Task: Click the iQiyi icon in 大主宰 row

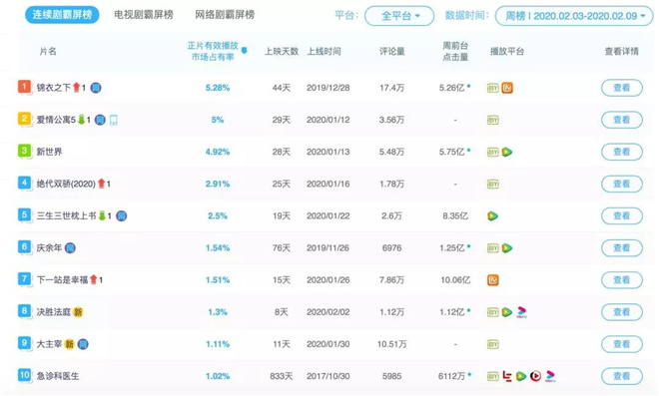Action: (493, 345)
